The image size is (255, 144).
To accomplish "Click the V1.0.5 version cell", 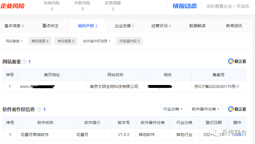I will 123,135.
